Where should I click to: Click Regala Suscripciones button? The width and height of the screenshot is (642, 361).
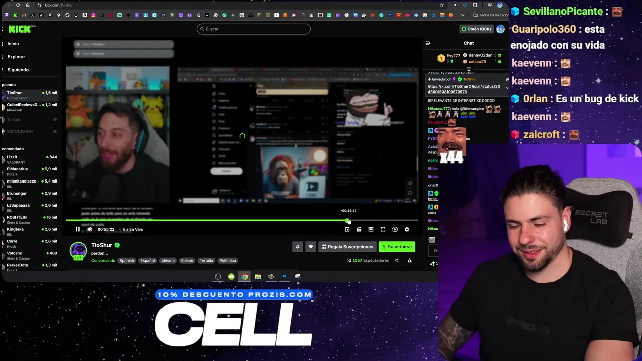coord(348,247)
